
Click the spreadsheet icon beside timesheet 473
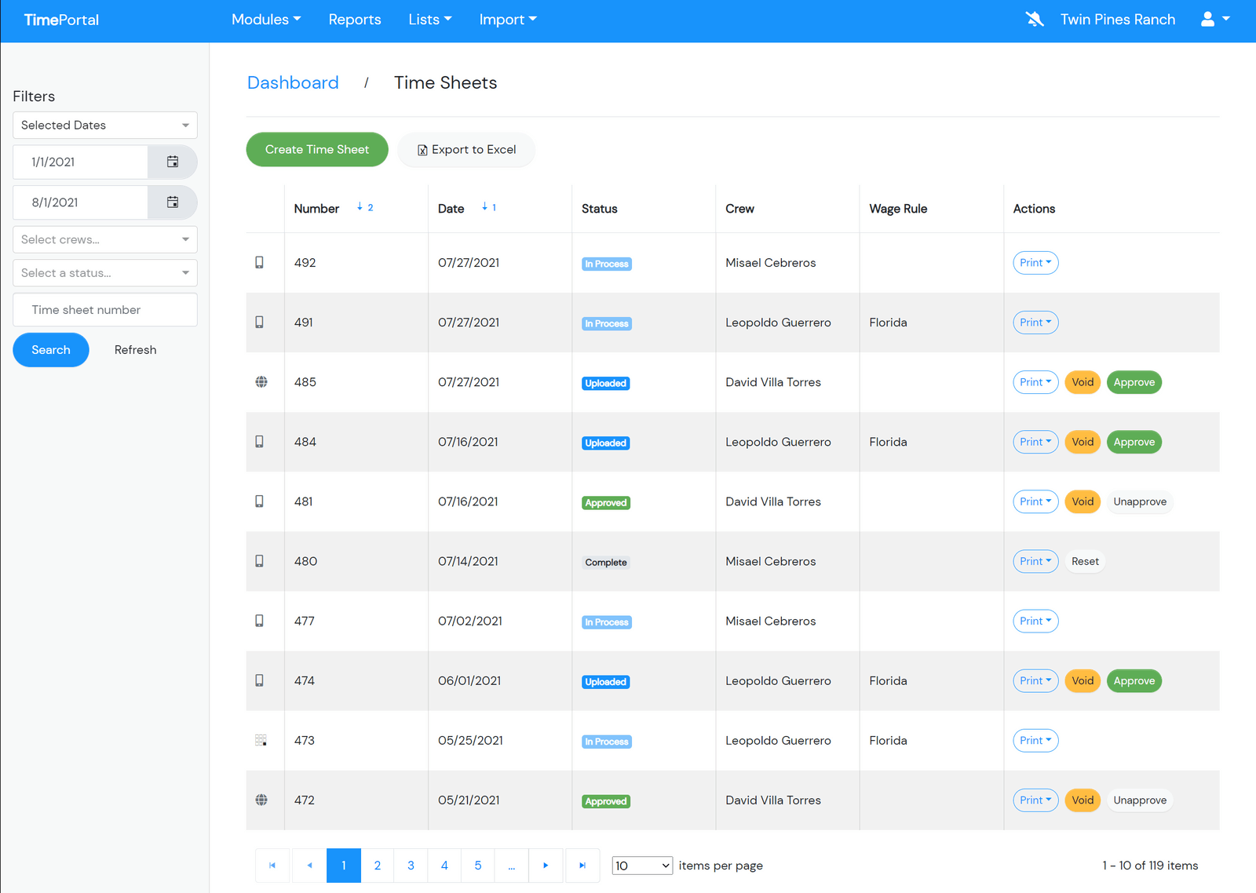click(x=261, y=740)
